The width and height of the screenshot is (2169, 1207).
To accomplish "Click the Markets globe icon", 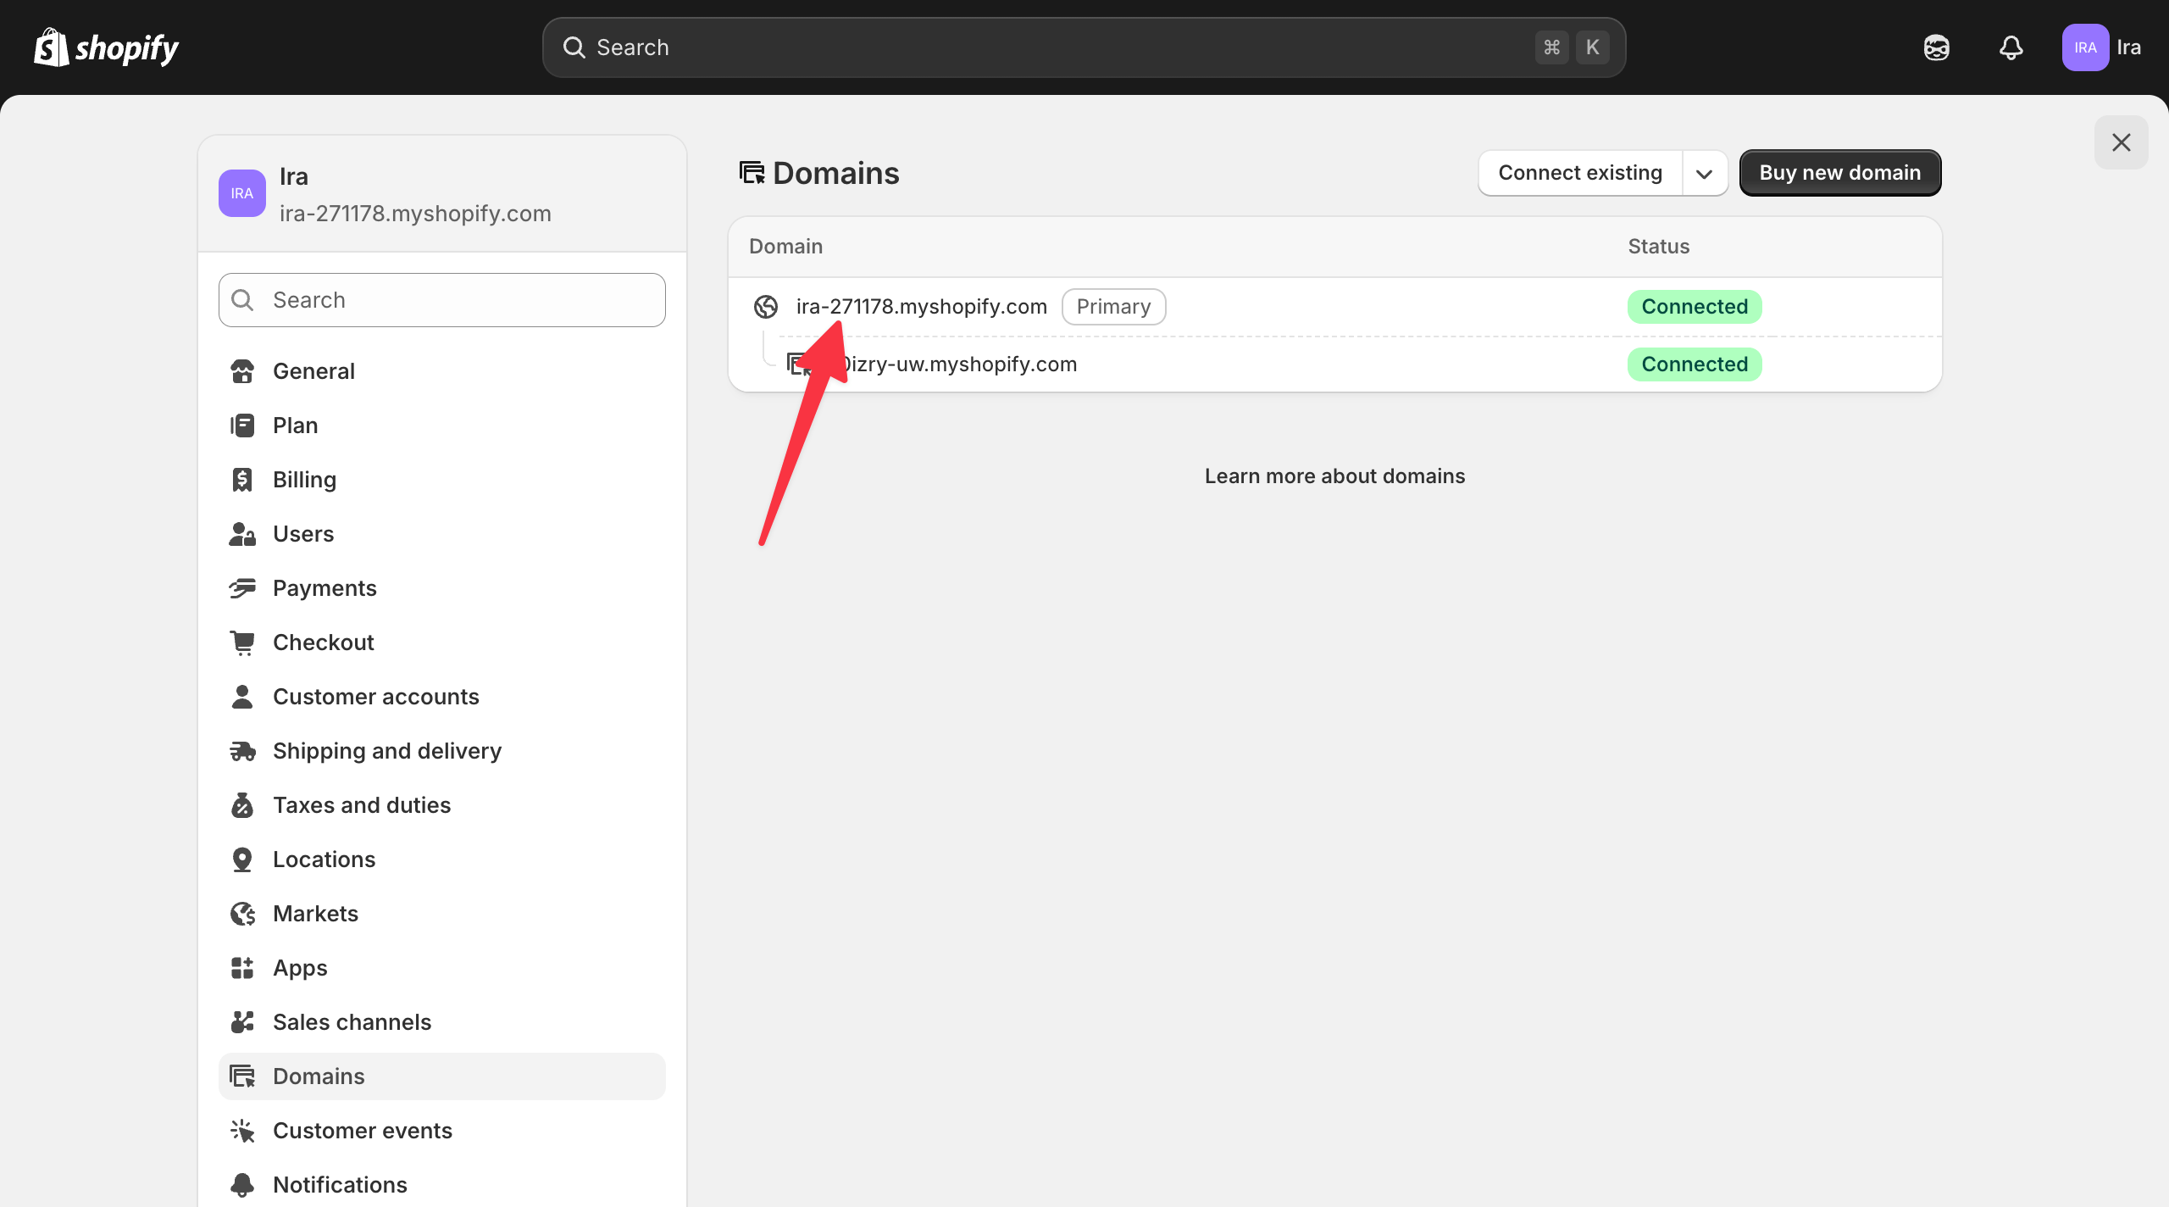I will (242, 914).
